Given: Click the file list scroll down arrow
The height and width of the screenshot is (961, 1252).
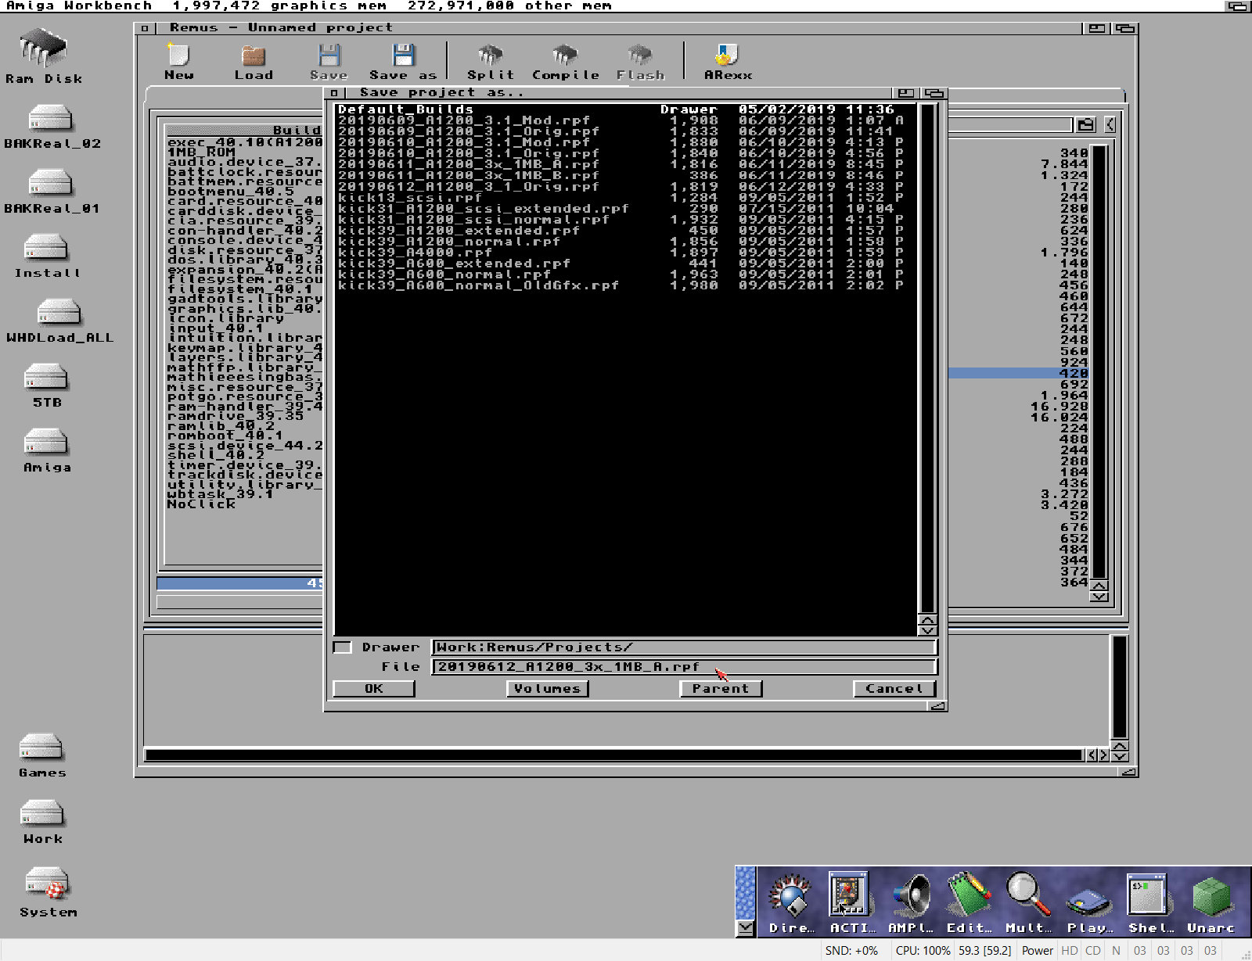Looking at the screenshot, I should tap(928, 631).
